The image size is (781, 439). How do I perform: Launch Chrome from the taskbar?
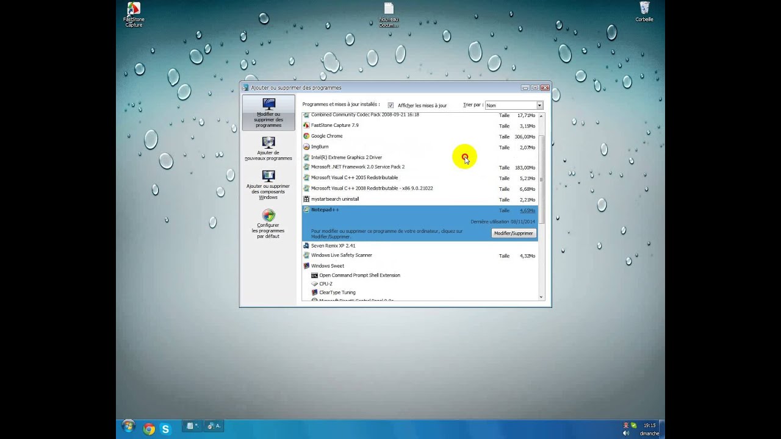149,429
